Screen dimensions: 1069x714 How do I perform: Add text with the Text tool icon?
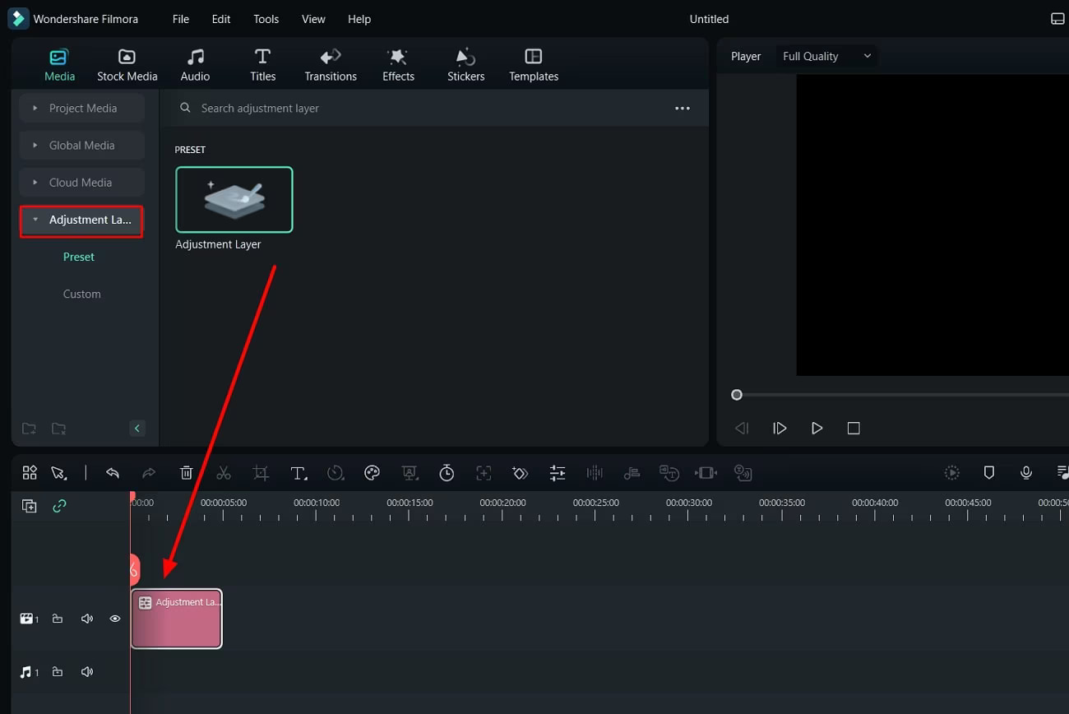click(298, 472)
